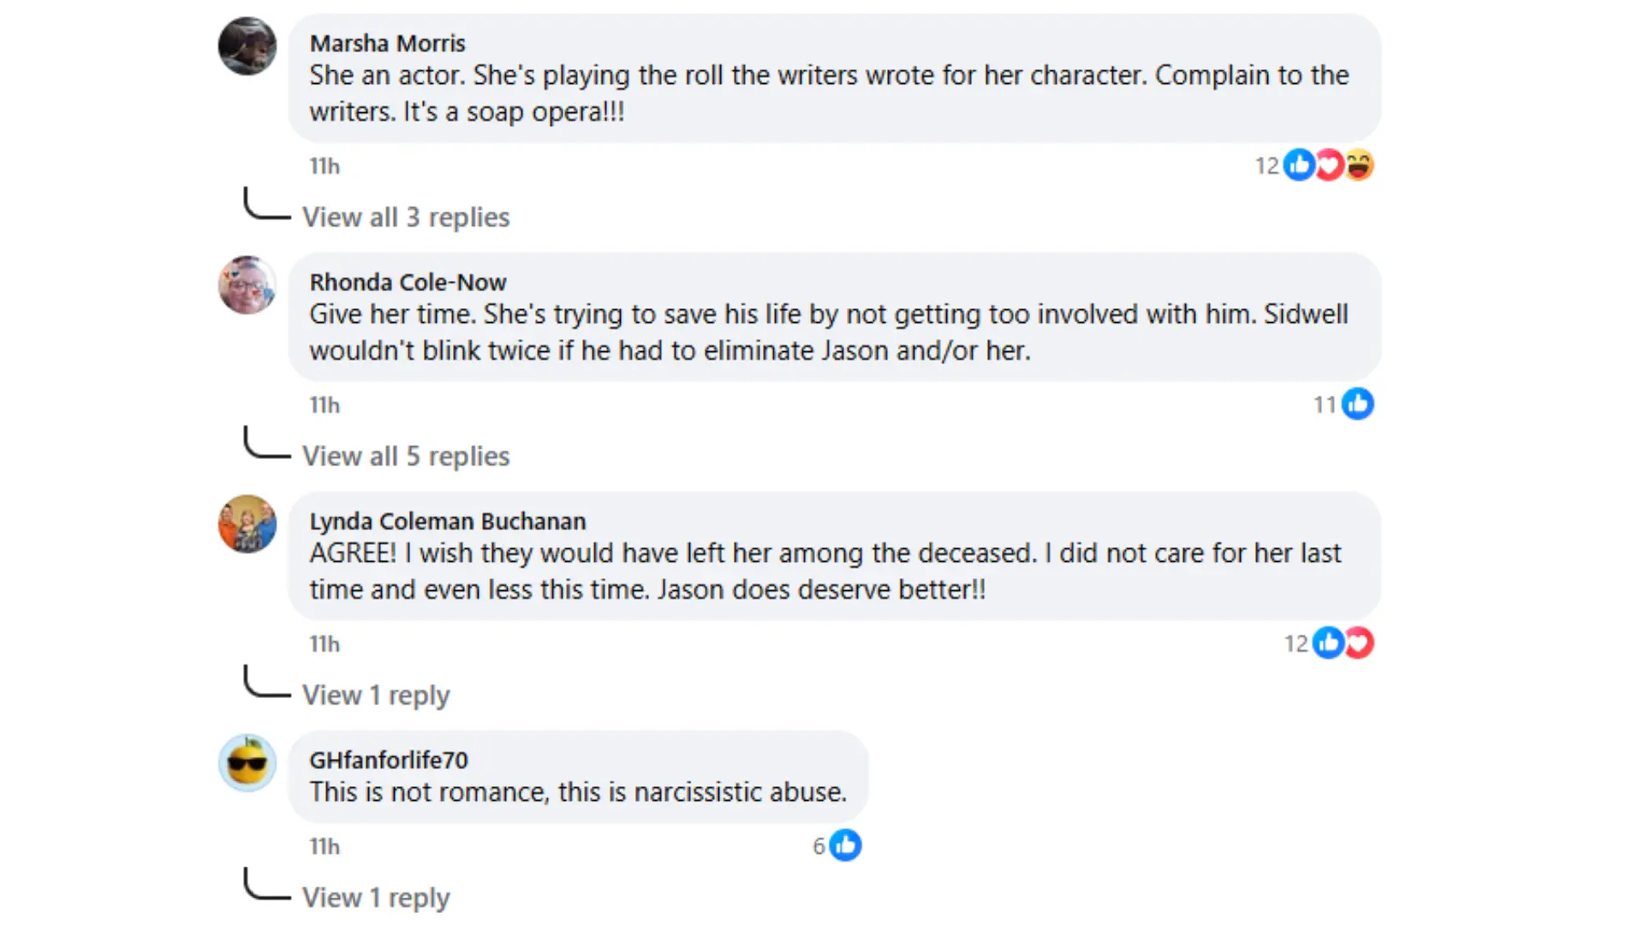Open the GHfanforlife70 username link

[388, 760]
